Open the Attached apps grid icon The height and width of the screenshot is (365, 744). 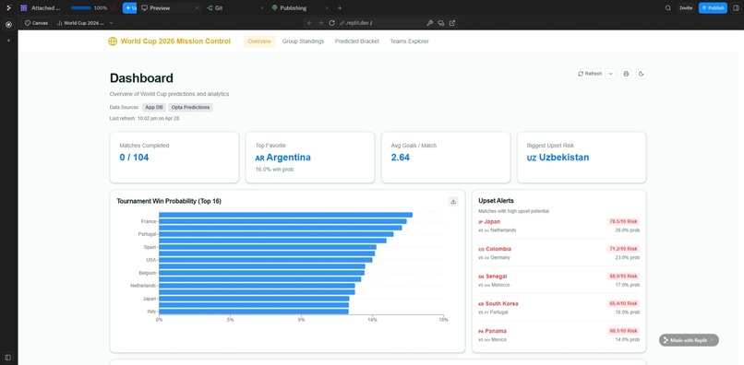pos(24,8)
